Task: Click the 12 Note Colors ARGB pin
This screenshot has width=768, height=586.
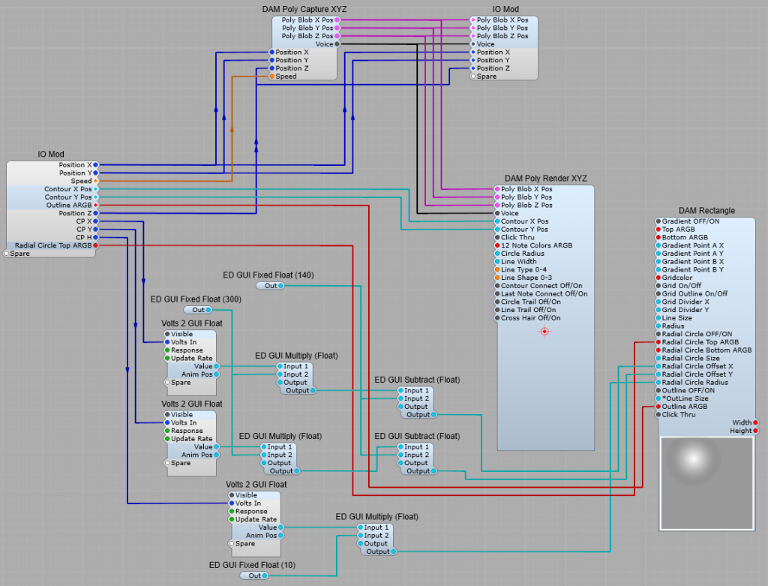Action: point(496,245)
